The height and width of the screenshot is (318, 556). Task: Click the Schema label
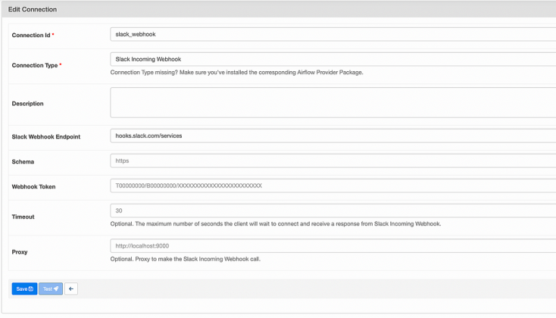click(x=23, y=161)
